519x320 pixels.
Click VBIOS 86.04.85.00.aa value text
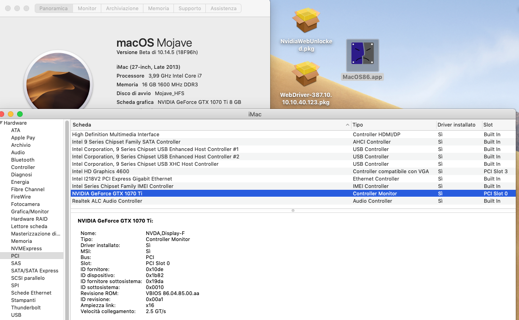[x=173, y=293]
